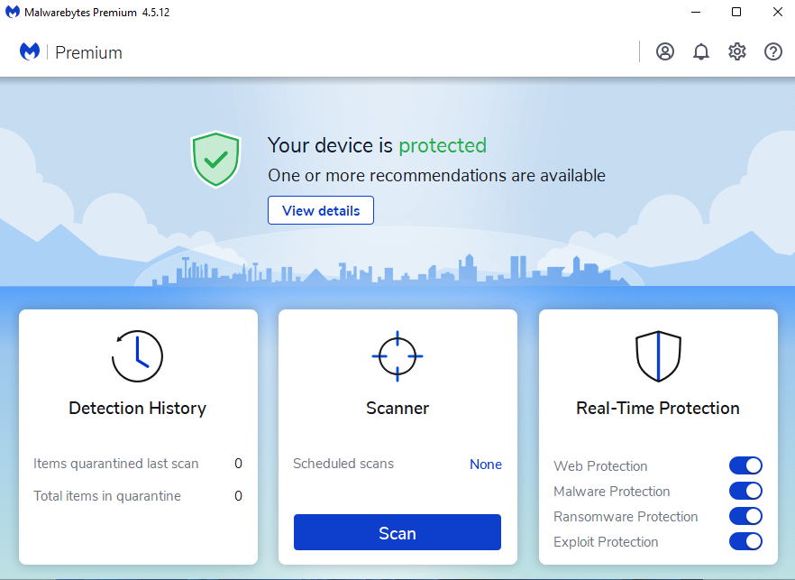Open notifications via the bell icon

click(x=701, y=51)
